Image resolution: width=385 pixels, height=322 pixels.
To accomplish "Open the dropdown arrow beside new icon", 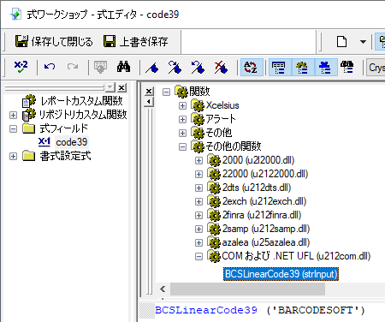I will pos(363,42).
